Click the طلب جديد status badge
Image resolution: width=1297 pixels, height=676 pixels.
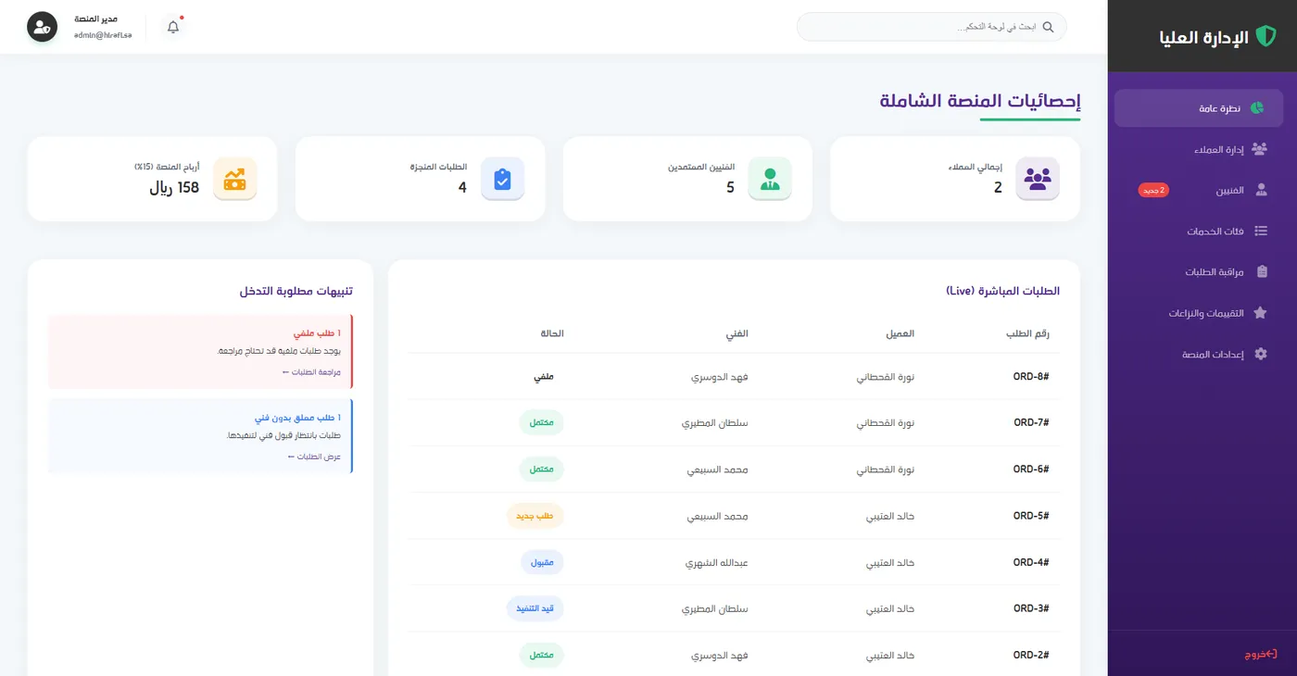click(x=535, y=516)
